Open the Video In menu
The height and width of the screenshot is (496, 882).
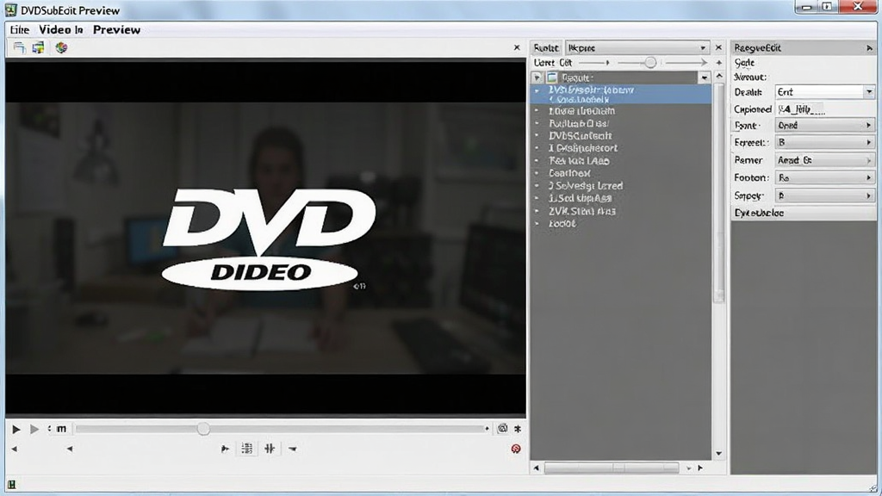tap(61, 30)
